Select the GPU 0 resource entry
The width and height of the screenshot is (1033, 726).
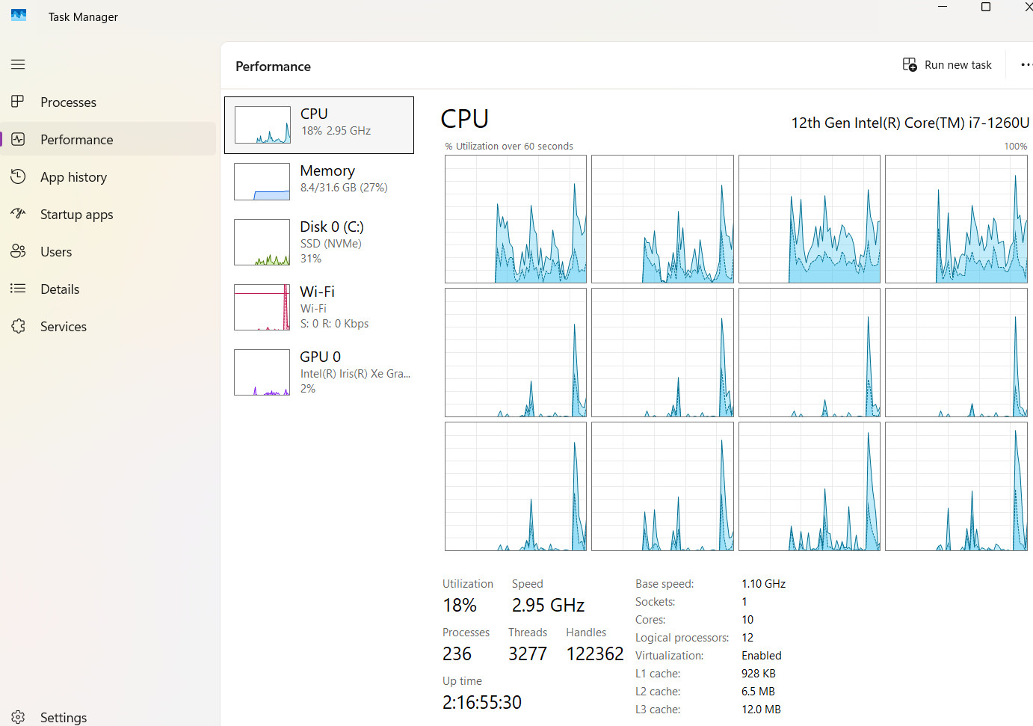[x=319, y=372]
